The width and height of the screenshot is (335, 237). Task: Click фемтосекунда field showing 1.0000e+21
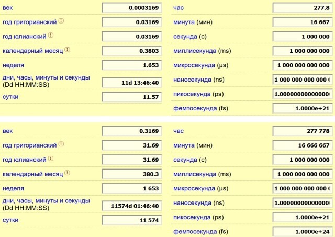tap(303, 108)
